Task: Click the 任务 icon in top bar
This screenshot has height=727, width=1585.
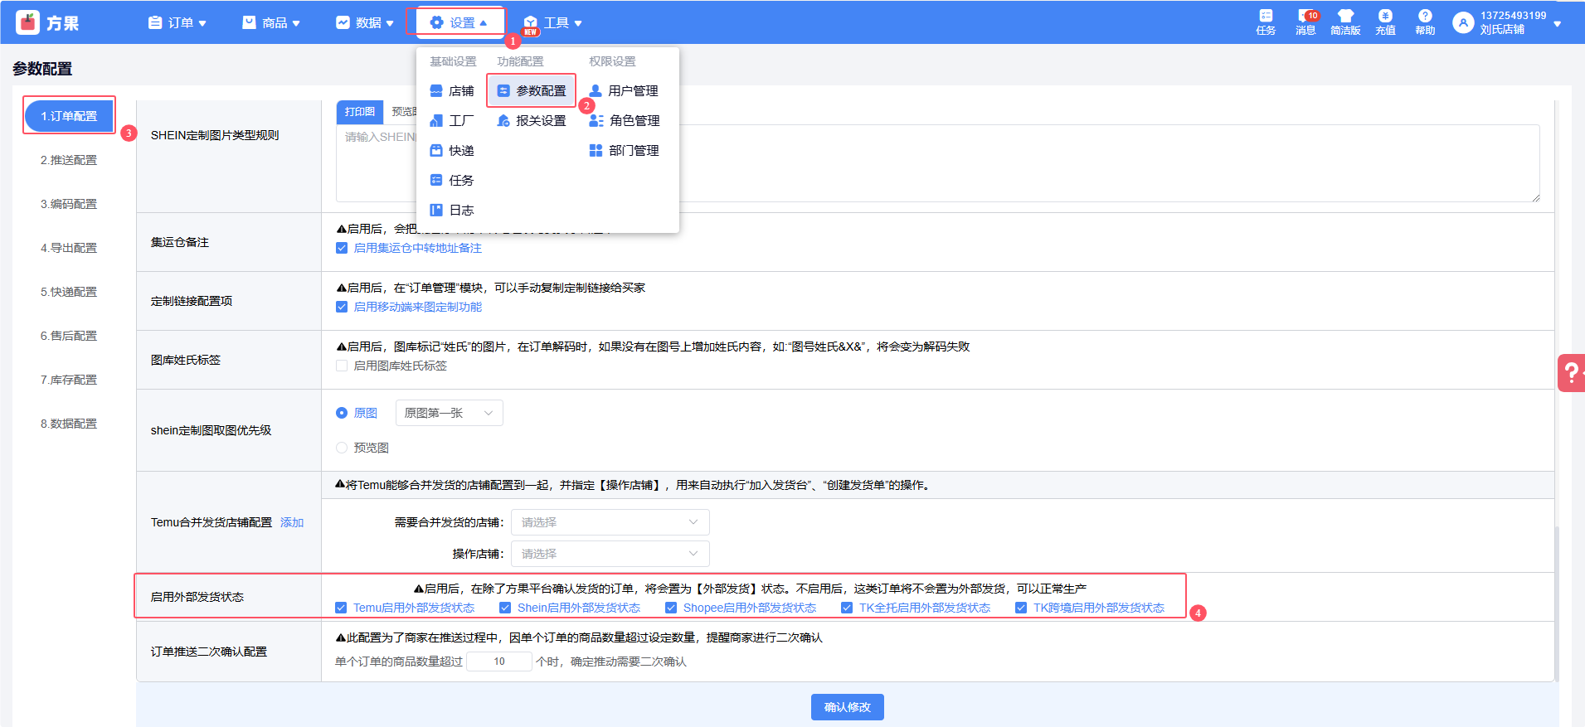Action: [x=1265, y=22]
